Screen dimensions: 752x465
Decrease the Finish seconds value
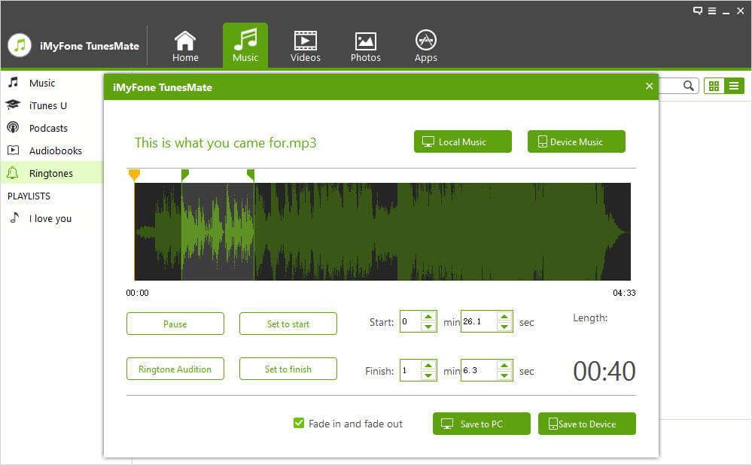click(x=504, y=375)
